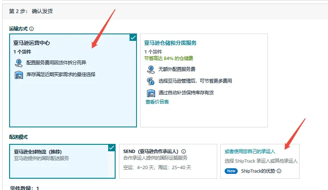Click the 无额外配置服务费 text
This screenshot has width=328, height=190.
click(177, 69)
